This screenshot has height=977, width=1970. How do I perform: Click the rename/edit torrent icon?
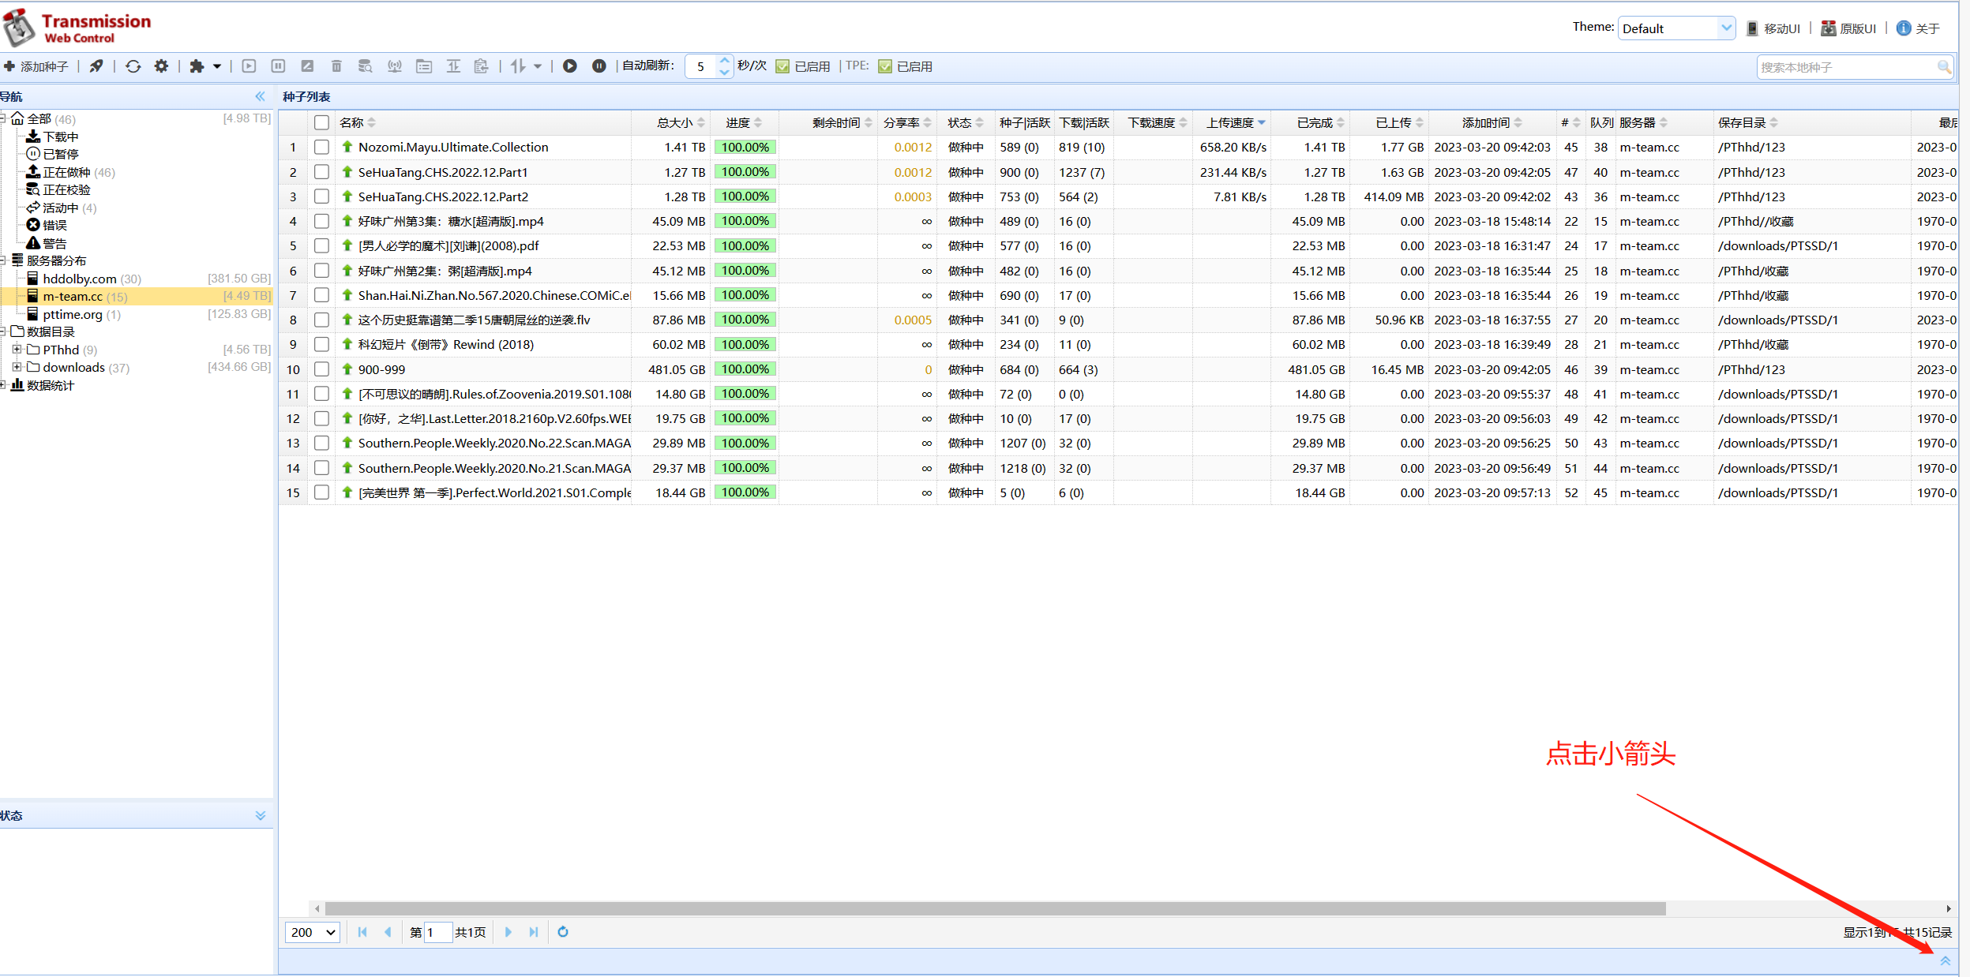pyautogui.click(x=307, y=66)
